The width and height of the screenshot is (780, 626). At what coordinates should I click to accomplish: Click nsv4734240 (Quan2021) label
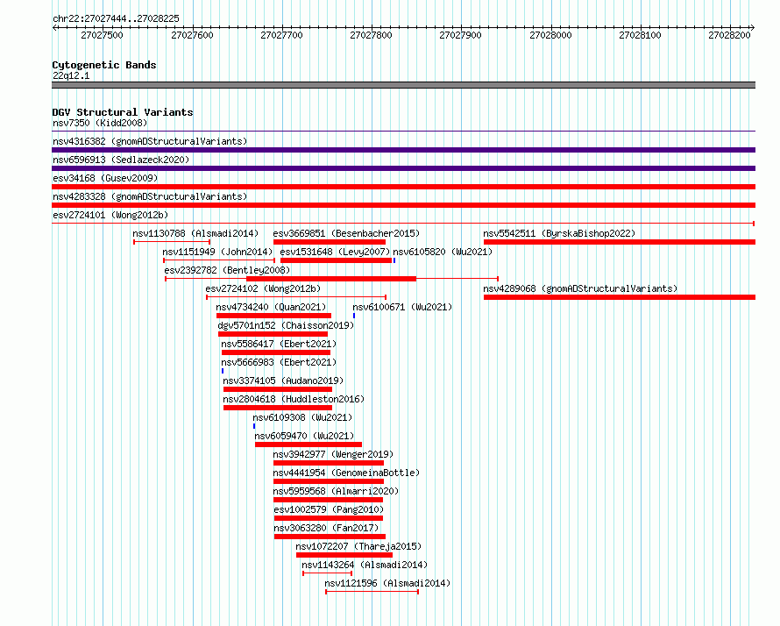coord(271,307)
